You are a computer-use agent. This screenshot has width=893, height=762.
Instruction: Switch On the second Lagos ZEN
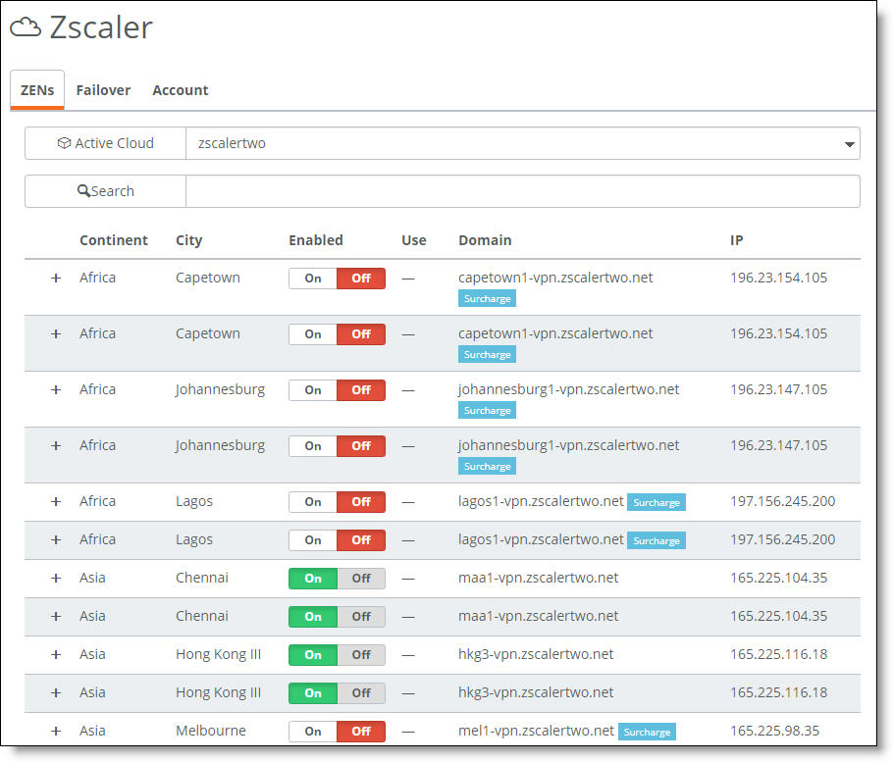click(x=313, y=540)
